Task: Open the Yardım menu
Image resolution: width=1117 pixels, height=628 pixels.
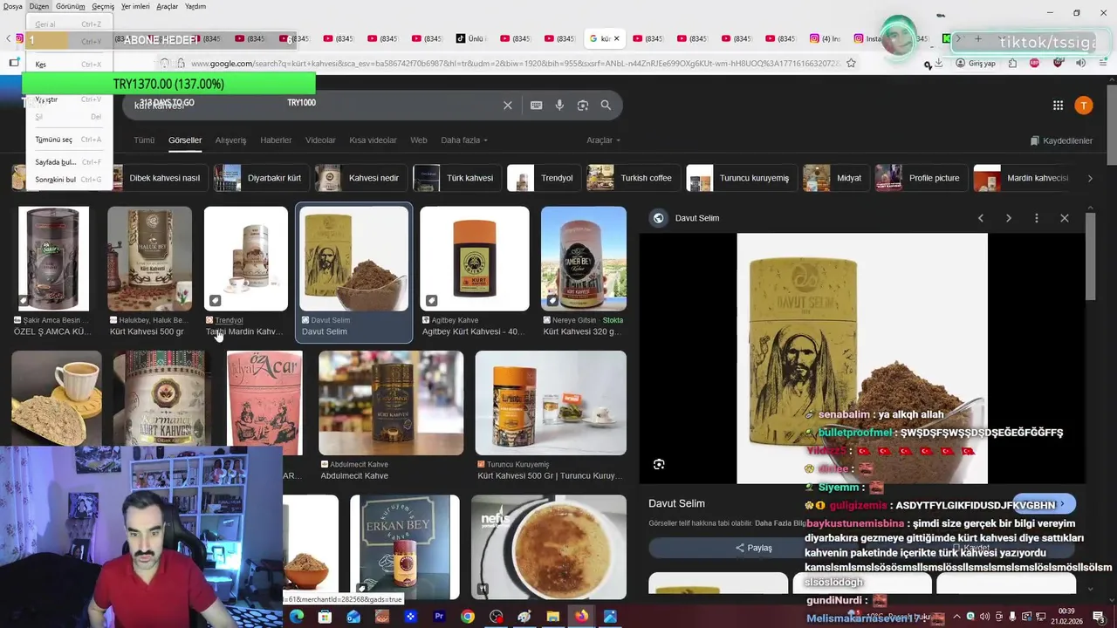Action: [x=195, y=6]
